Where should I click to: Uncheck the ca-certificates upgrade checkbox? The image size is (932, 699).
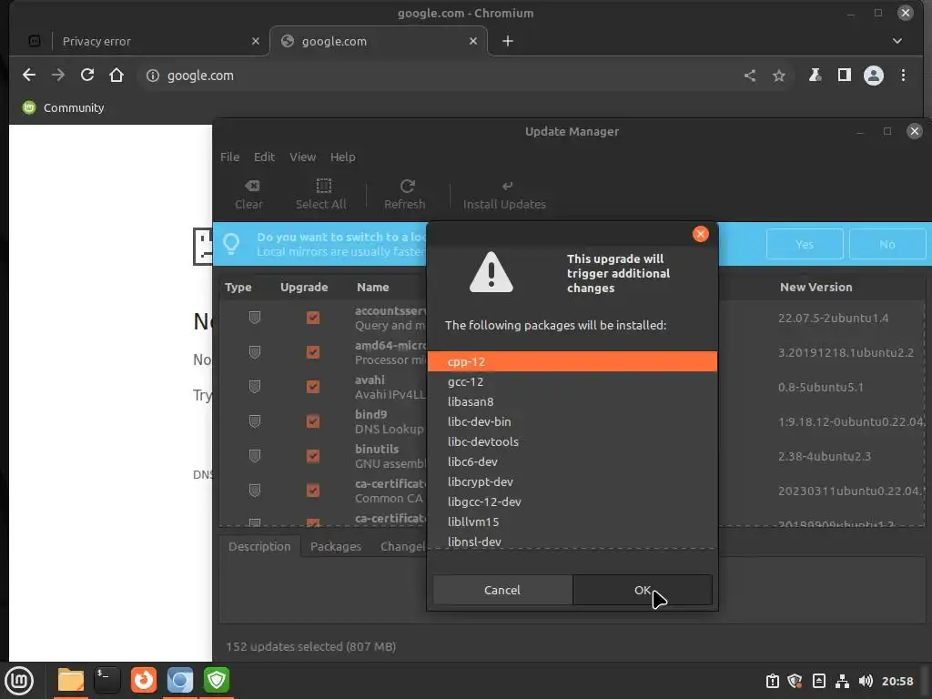313,491
